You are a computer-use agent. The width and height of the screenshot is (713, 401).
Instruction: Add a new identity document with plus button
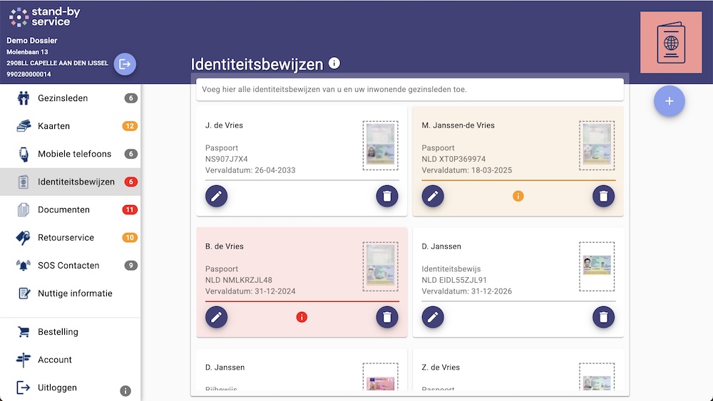click(x=670, y=101)
